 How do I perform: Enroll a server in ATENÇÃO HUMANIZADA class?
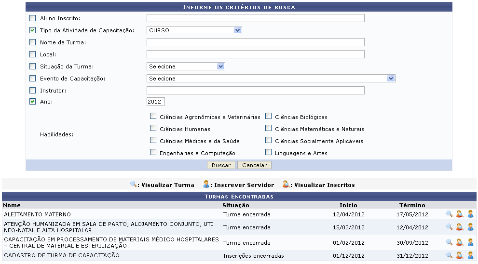(x=470, y=227)
